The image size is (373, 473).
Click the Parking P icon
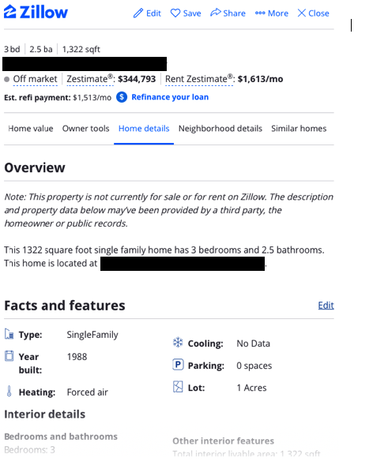tap(178, 365)
